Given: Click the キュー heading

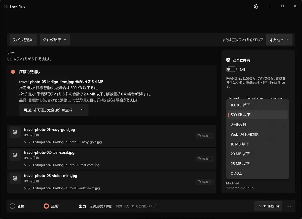Looking at the screenshot, I should point(11,53).
